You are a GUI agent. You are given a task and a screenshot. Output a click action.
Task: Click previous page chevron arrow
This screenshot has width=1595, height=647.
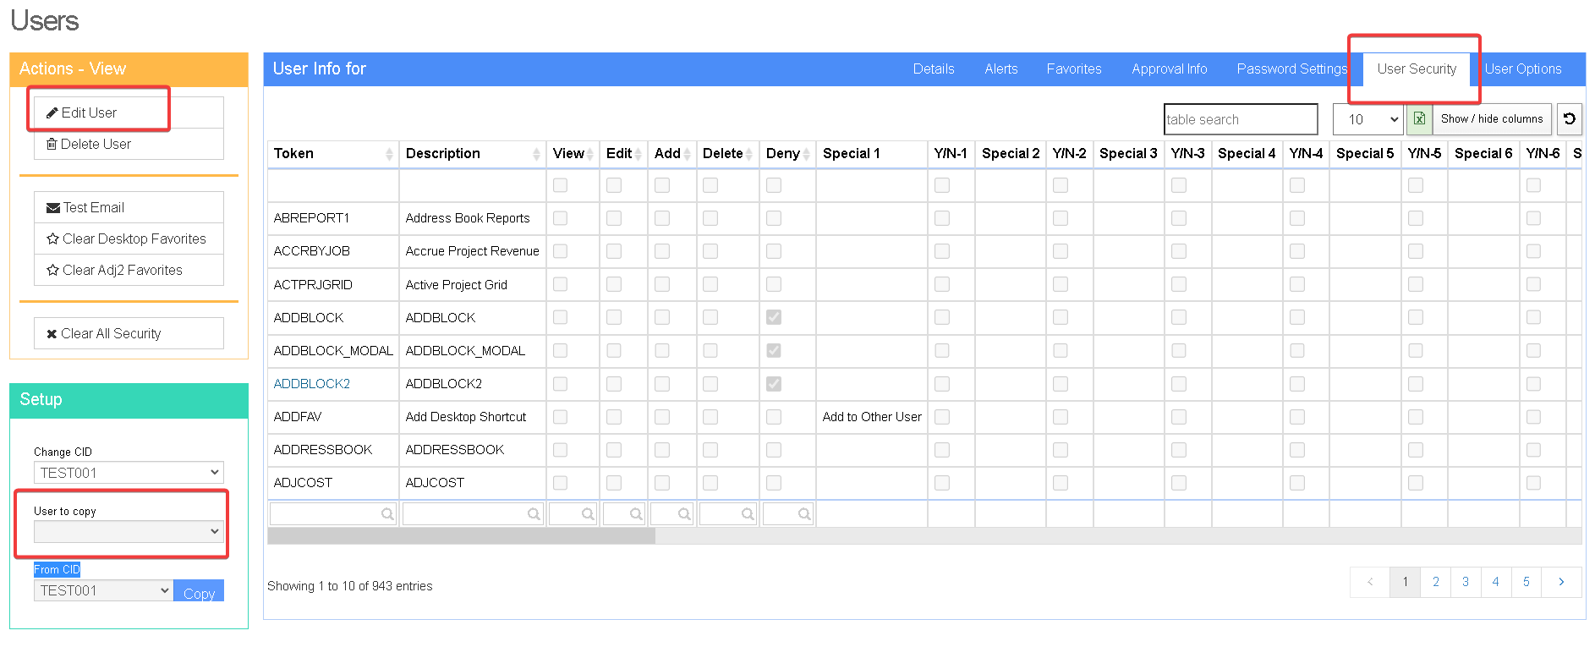[1370, 582]
